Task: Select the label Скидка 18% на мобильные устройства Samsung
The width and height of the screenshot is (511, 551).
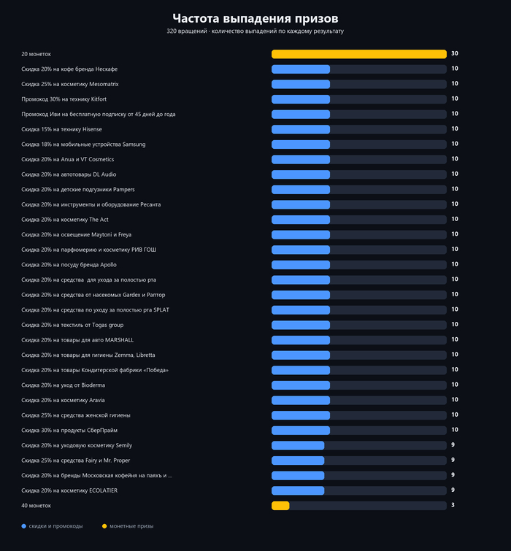Action: 83,145
